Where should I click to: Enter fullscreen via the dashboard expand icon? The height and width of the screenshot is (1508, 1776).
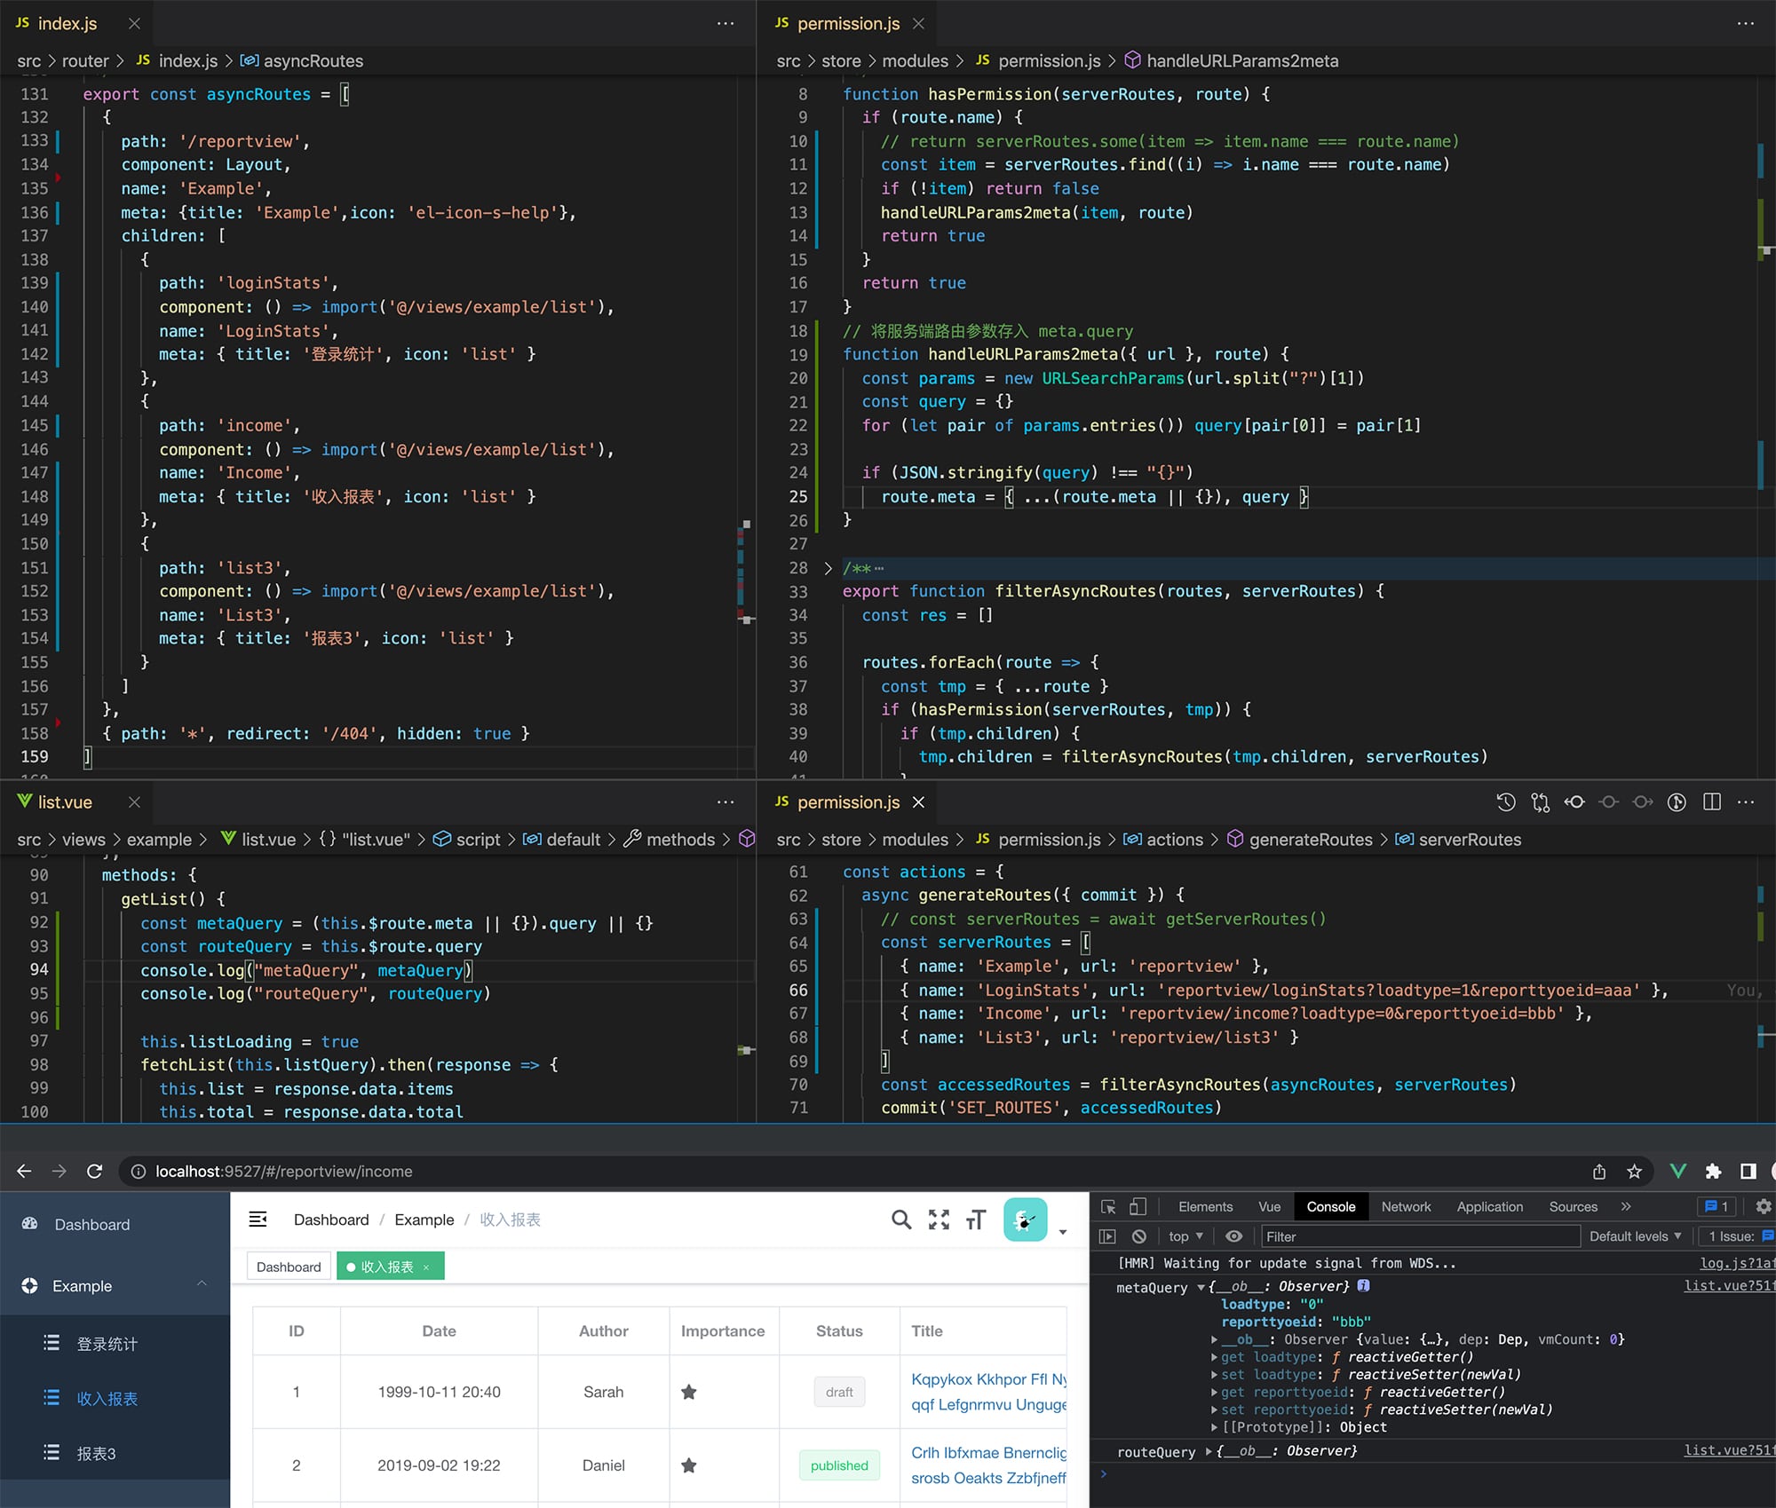point(939,1220)
